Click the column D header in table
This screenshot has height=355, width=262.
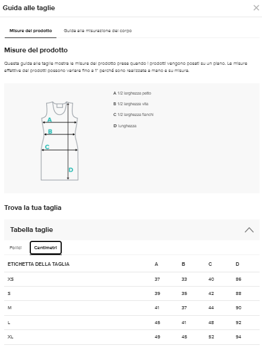tap(237, 264)
